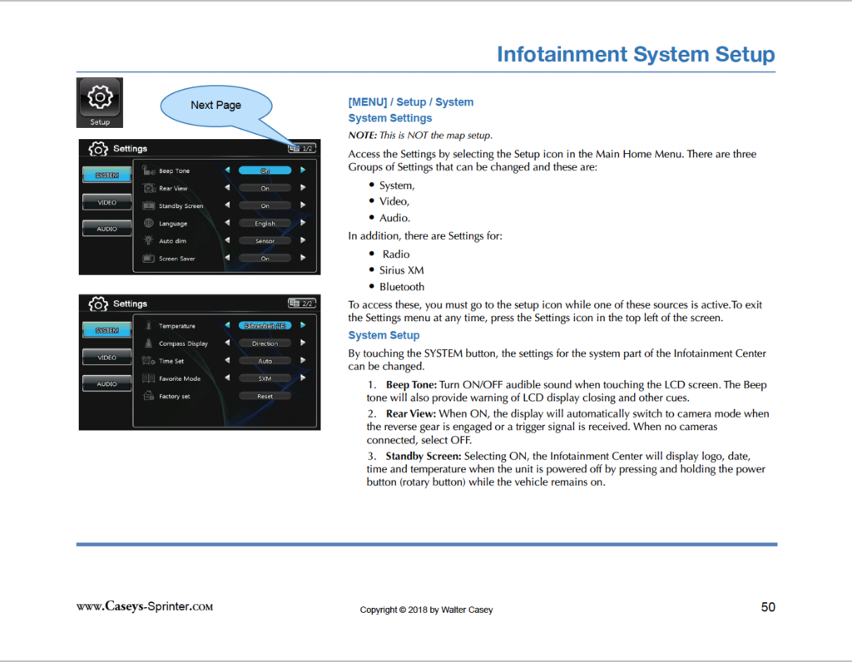The height and width of the screenshot is (662, 852).
Task: Open next Temperature unit with right arrow
Action: (304, 325)
